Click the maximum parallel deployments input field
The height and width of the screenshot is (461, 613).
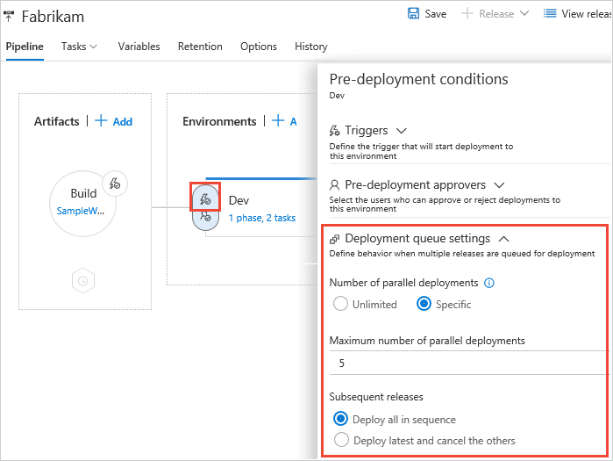(x=465, y=363)
